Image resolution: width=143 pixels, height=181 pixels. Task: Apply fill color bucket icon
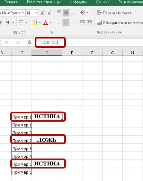[x=35, y=22]
